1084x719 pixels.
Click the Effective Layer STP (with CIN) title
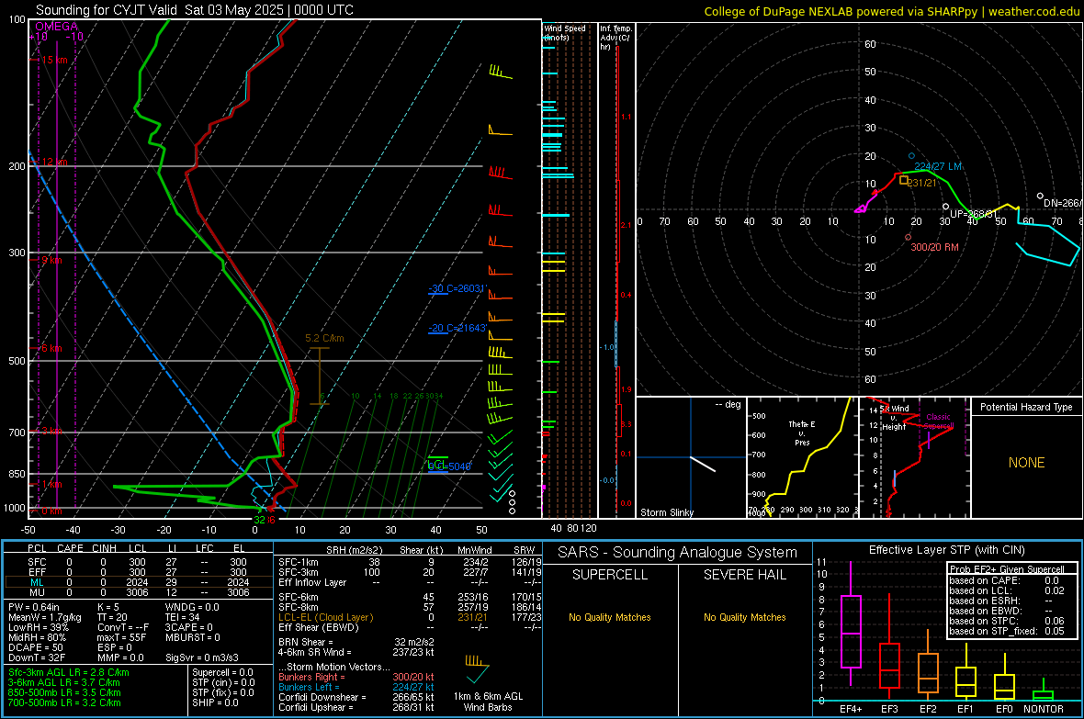(x=946, y=550)
